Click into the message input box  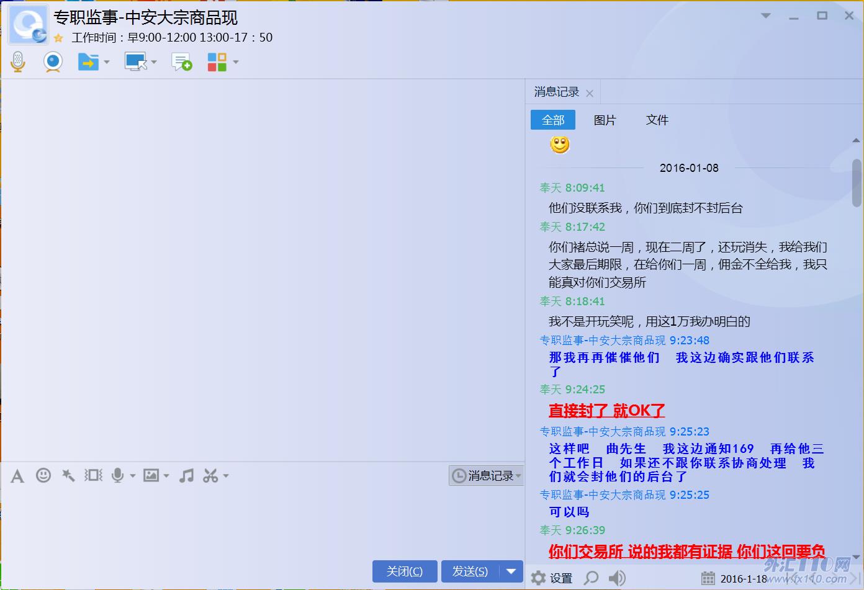coord(262,522)
